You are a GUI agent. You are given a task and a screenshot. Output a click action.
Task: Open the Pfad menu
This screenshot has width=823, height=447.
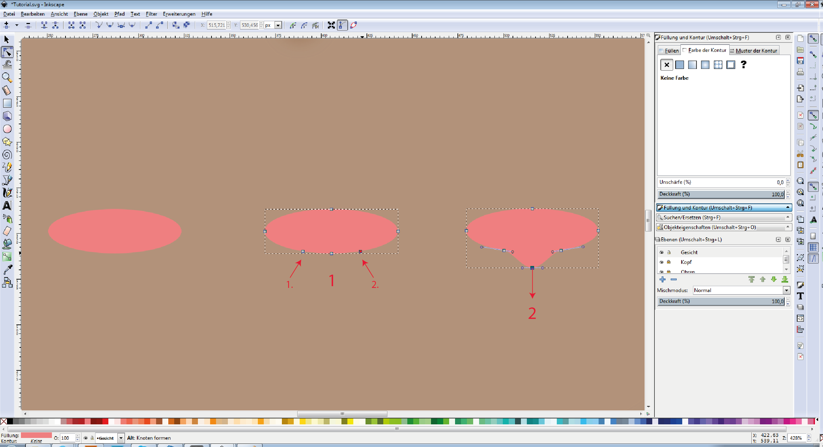tap(120, 14)
